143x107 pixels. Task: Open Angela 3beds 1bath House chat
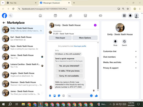pos(23,74)
